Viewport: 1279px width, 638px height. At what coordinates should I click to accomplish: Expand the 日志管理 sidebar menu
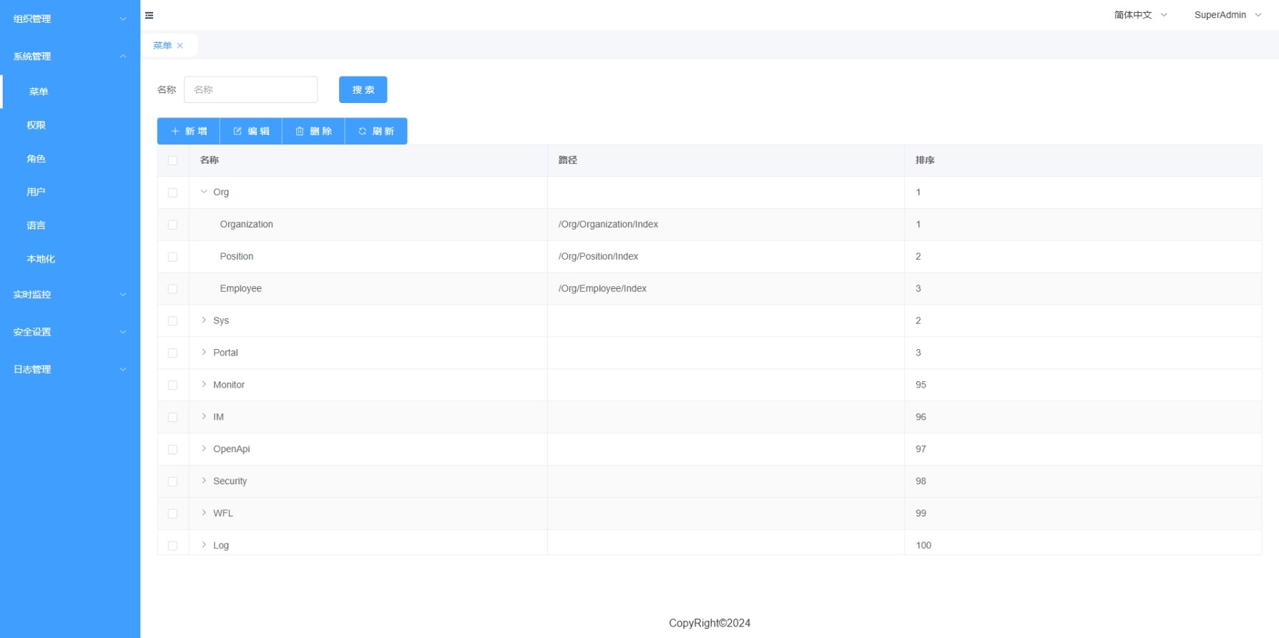click(70, 369)
